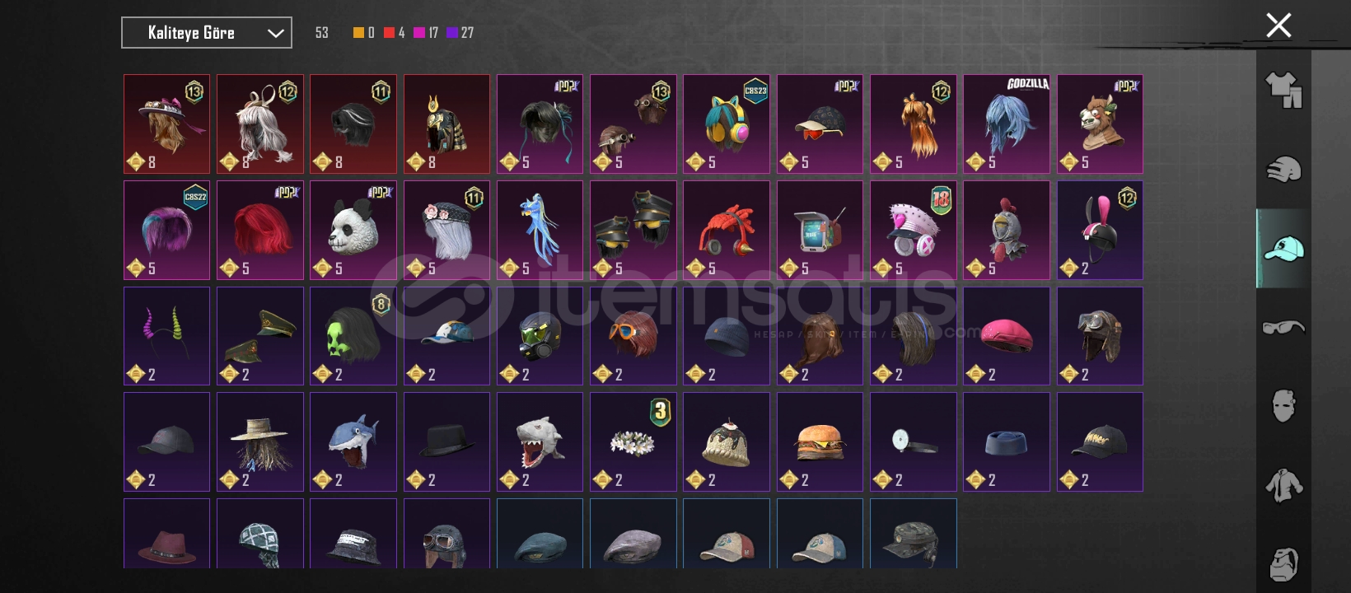Image resolution: width=1351 pixels, height=593 pixels.
Task: Close the inventory with the X button
Action: click(1279, 26)
